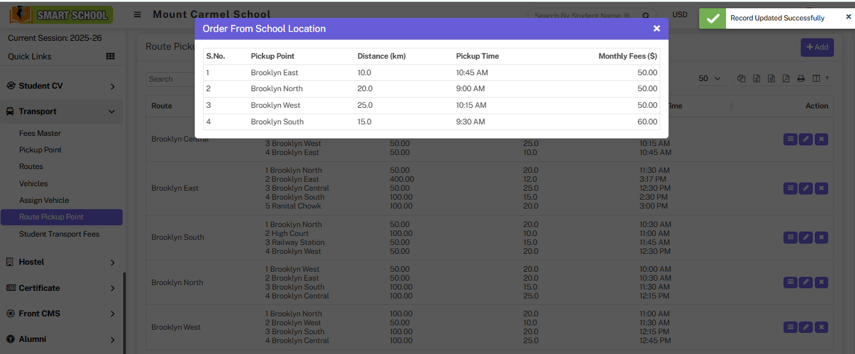
Task: Go to Student Transport Fees page
Action: click(x=59, y=234)
